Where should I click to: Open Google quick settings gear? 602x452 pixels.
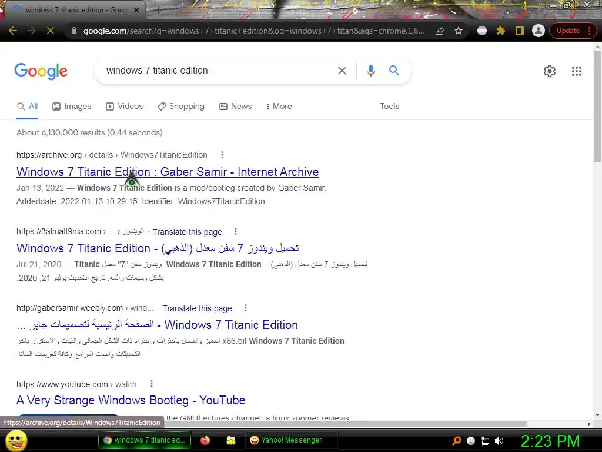tap(550, 71)
